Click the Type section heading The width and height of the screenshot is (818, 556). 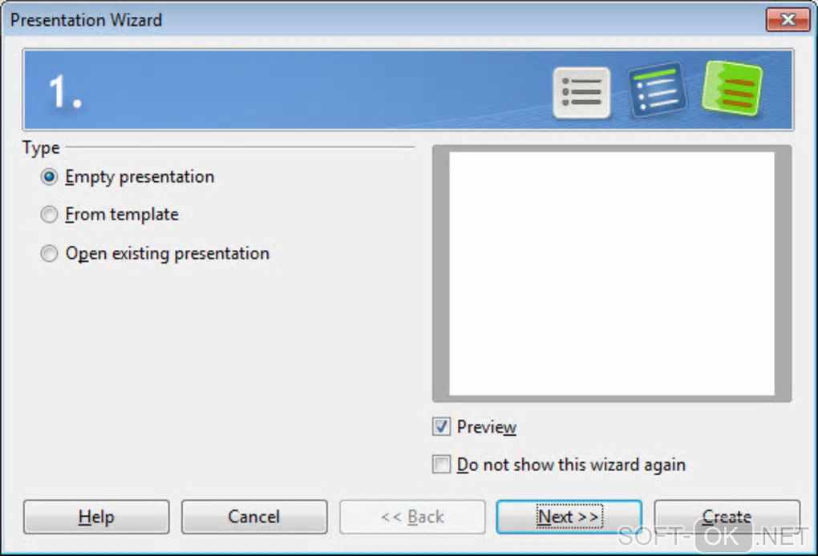click(41, 148)
